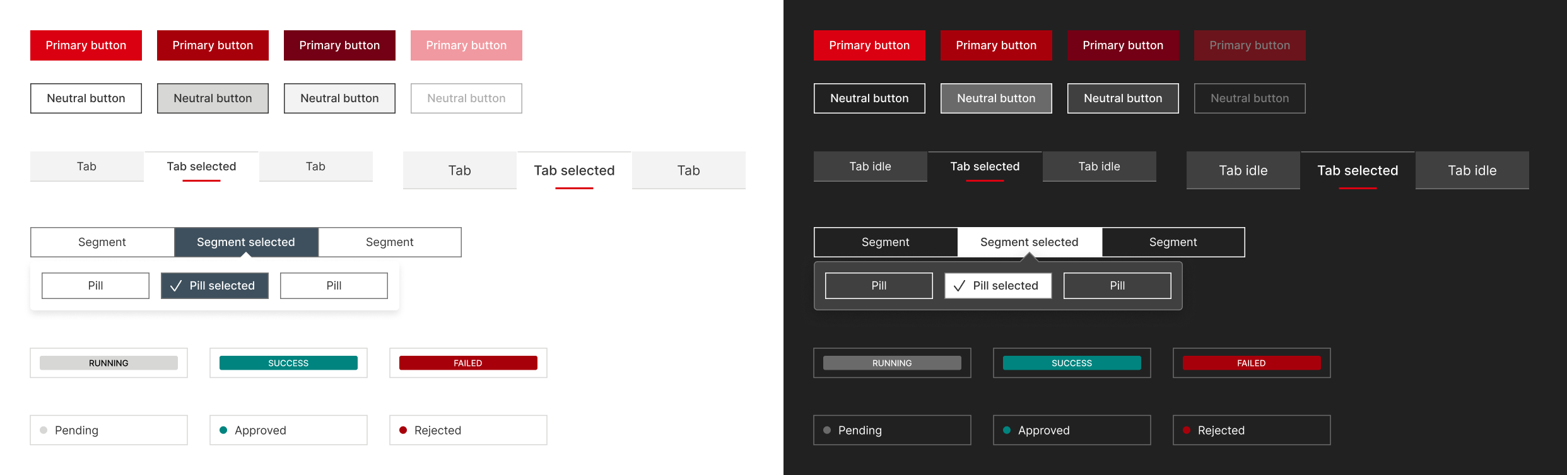Click the gray RUNNING status bar in dark theme

point(892,363)
